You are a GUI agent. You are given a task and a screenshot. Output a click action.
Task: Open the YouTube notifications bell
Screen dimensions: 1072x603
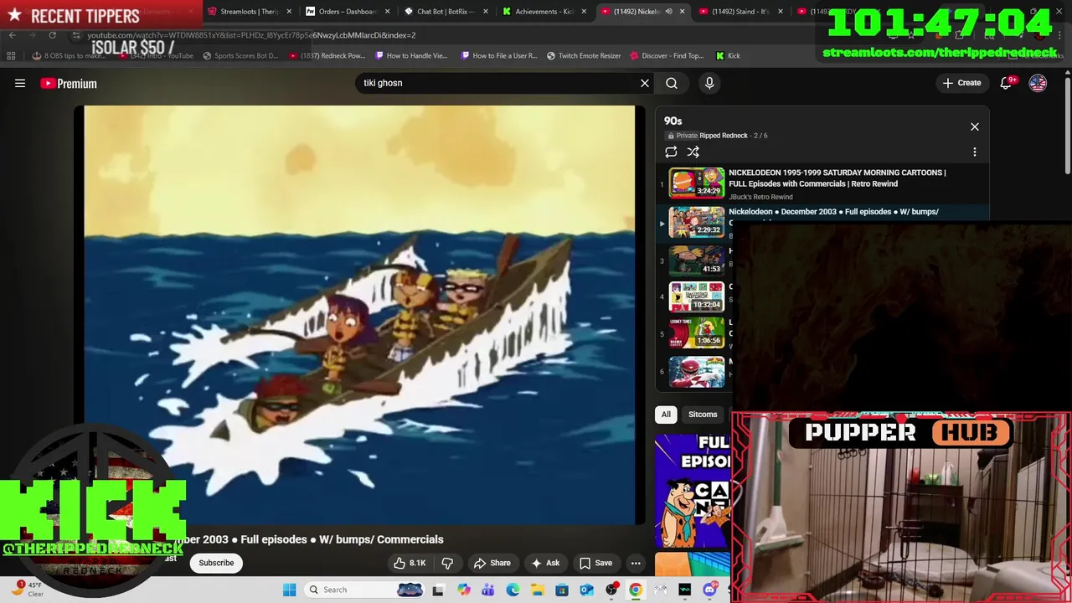(x=1008, y=83)
